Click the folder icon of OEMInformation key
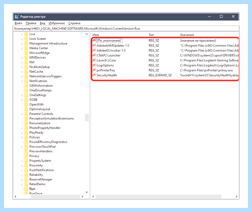Screen dimensions: 252x212 [26, 86]
